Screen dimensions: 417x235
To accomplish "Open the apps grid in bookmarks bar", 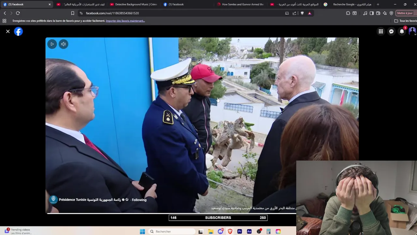I will point(4,21).
